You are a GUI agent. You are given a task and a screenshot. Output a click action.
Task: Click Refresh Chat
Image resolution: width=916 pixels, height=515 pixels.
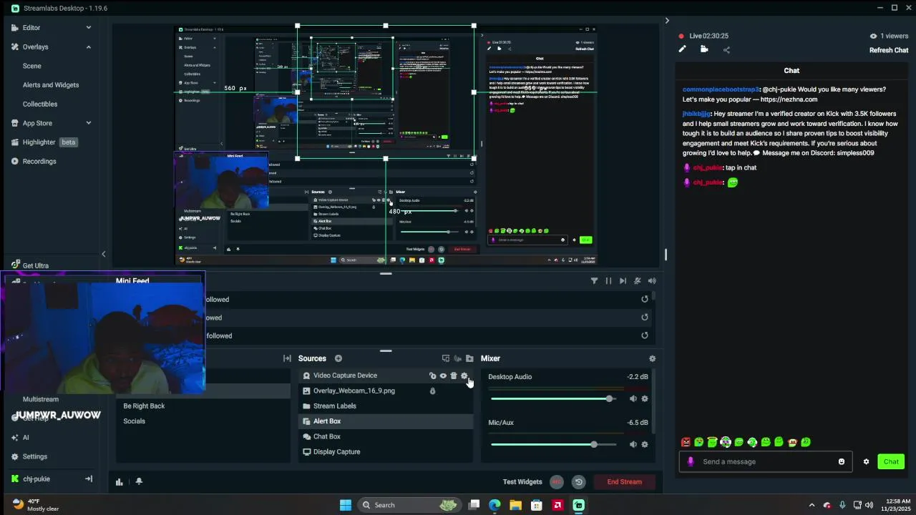[x=889, y=50]
